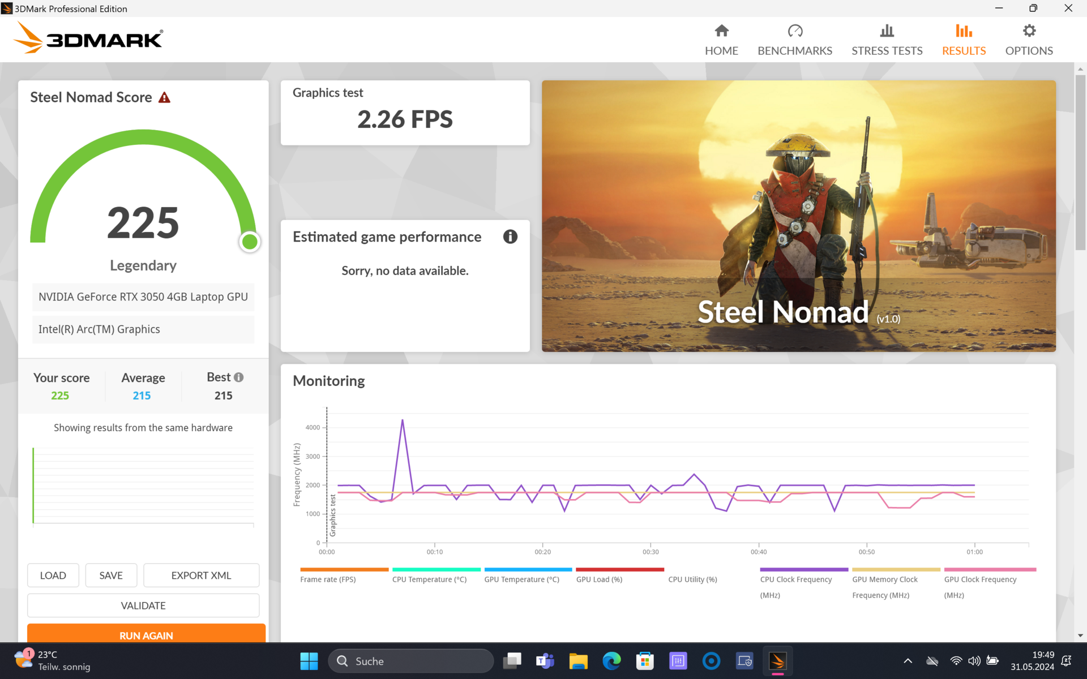Toggle Frame rate (FPS) legend series
Viewport: 1087px width, 679px height.
pos(328,579)
